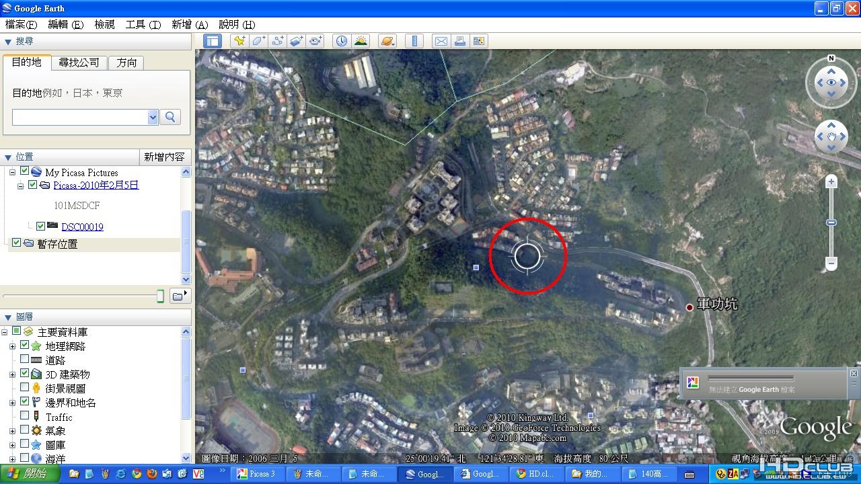Click the email envelope icon
Screen dimensions: 861x484
click(x=441, y=41)
